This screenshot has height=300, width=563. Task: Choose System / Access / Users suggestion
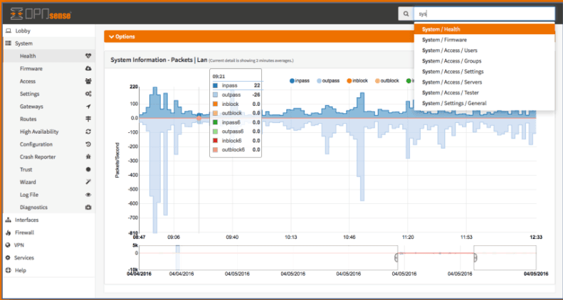pyautogui.click(x=451, y=50)
